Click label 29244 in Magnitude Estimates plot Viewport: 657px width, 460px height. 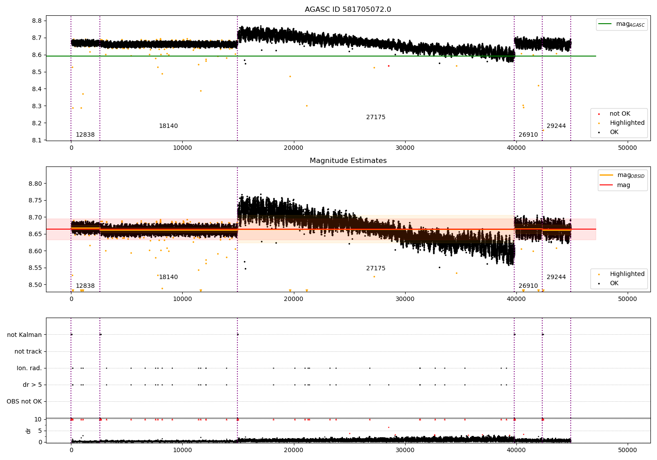click(556, 277)
